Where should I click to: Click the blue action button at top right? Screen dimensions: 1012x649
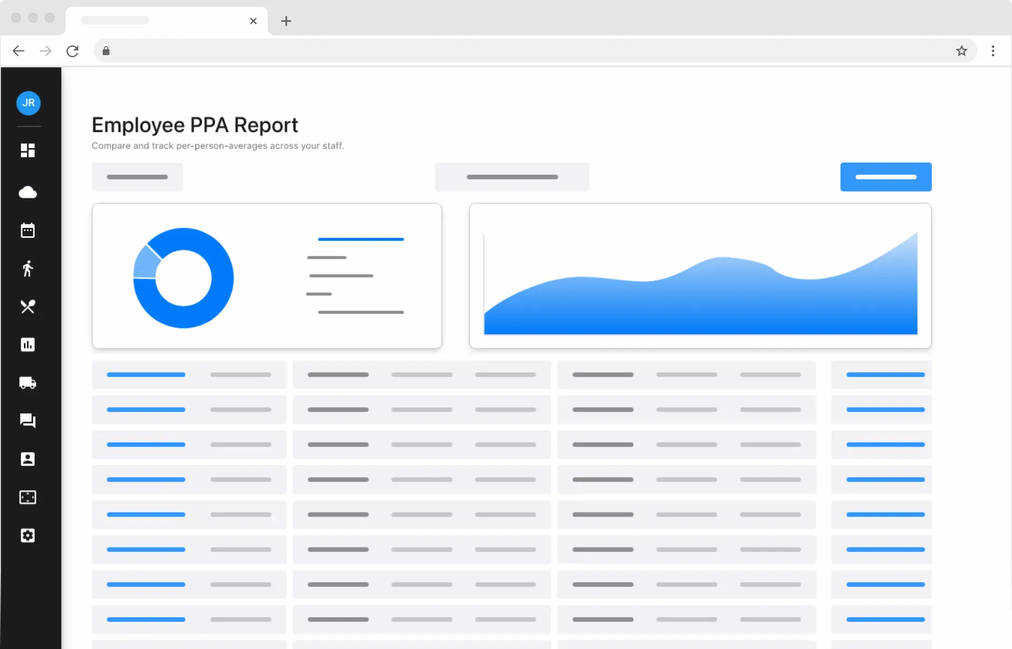click(885, 176)
